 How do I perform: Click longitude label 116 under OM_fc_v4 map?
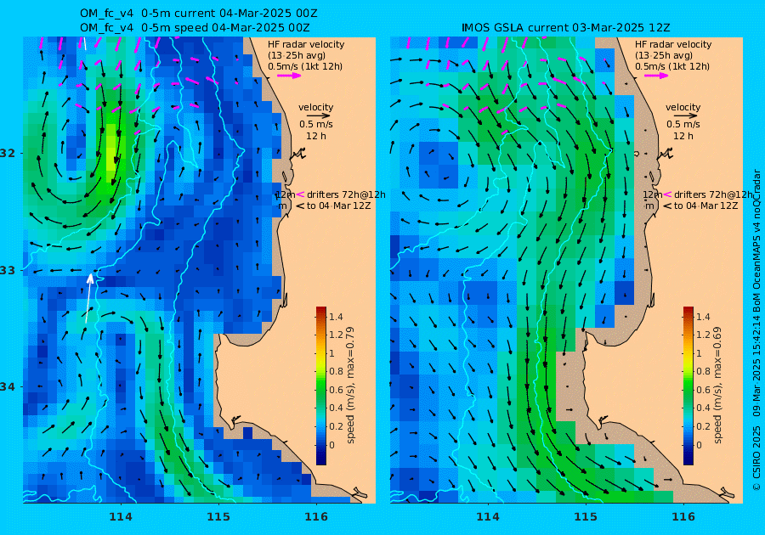(x=316, y=517)
